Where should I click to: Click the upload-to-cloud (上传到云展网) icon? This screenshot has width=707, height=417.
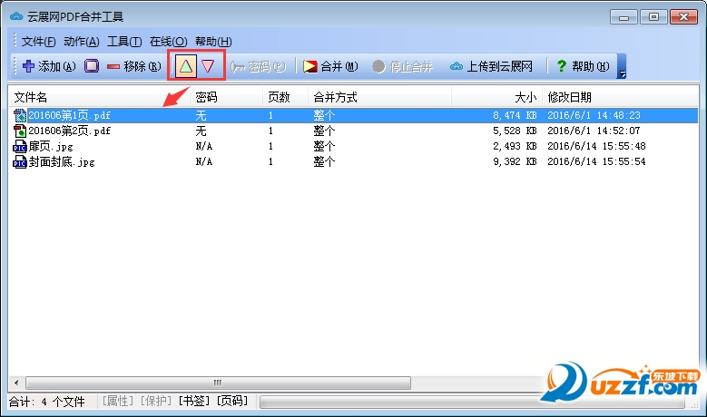[x=457, y=67]
